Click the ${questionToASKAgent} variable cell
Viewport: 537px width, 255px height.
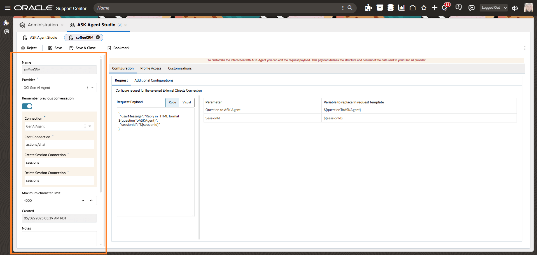tap(419, 110)
